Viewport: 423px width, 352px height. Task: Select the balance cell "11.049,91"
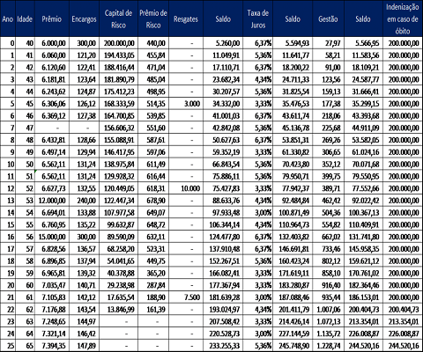coord(226,55)
